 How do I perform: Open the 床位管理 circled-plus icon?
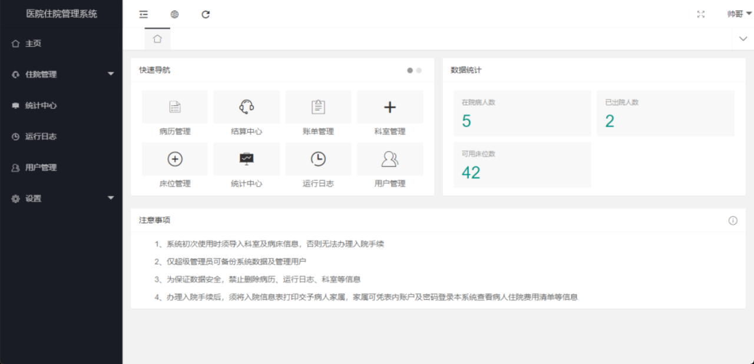[175, 159]
